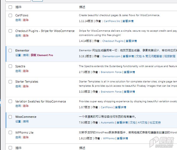
Task: Activate Variation Swatches via 启用 link
Action: [x=18, y=106]
